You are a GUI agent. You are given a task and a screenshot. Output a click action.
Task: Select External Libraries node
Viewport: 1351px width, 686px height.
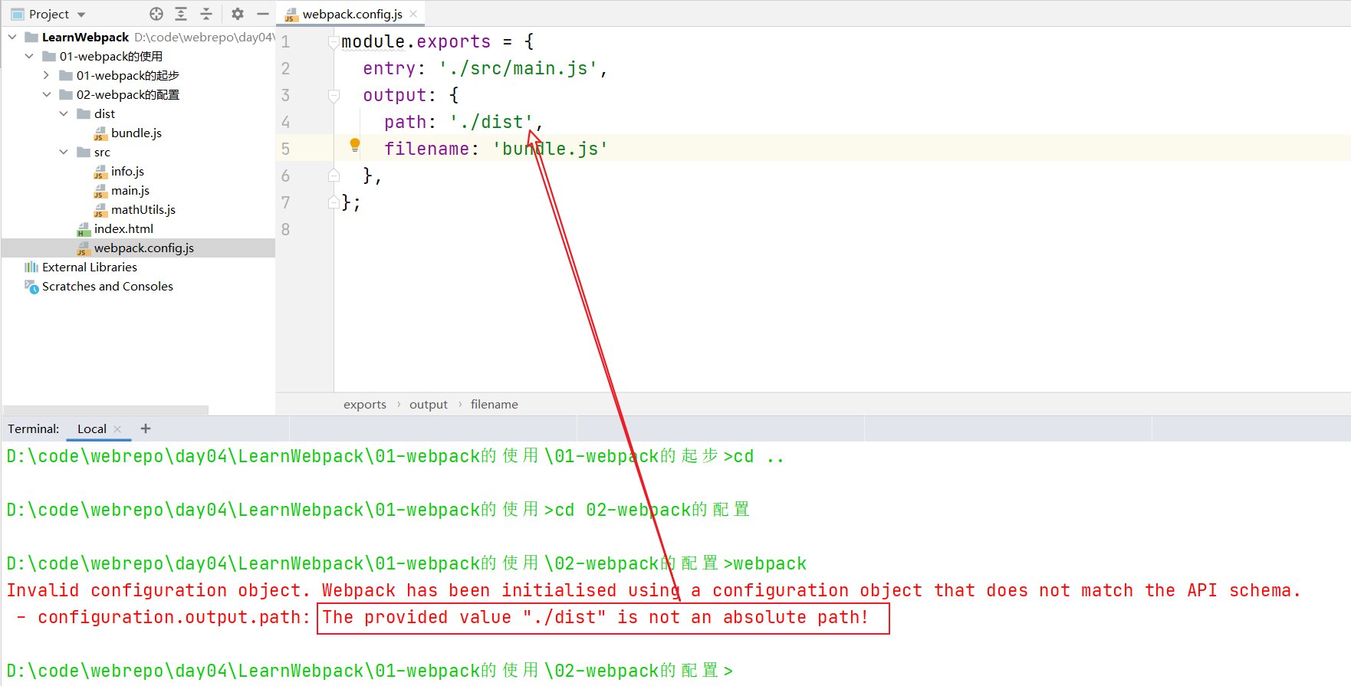tap(90, 267)
